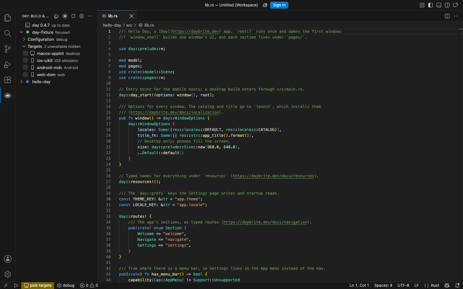Open Day Build panel more actions
This screenshot has height=289, width=463.
pyautogui.click(x=90, y=16)
